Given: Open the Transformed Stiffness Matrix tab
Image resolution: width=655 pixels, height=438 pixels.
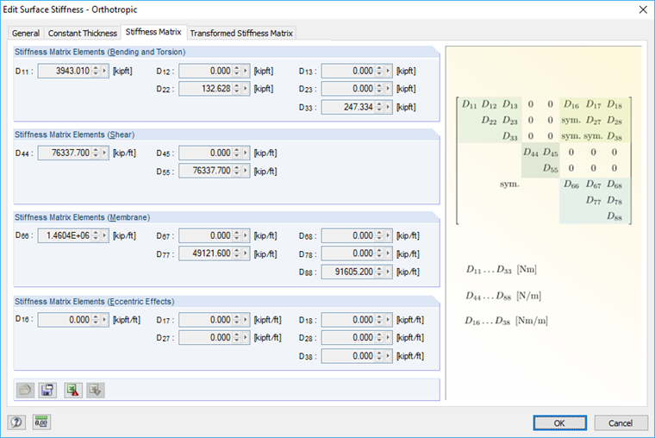Looking at the screenshot, I should (x=241, y=33).
